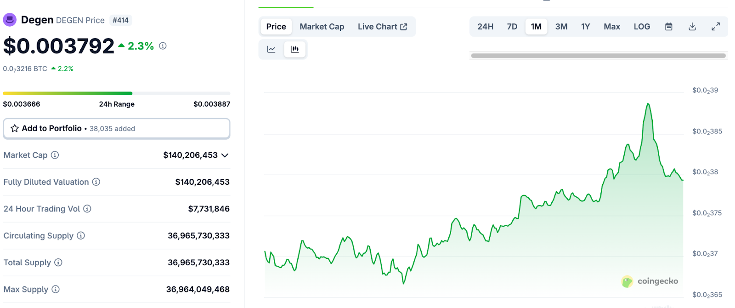Open the calendar date range picker icon
Viewport: 735px width, 308px height.
click(669, 27)
